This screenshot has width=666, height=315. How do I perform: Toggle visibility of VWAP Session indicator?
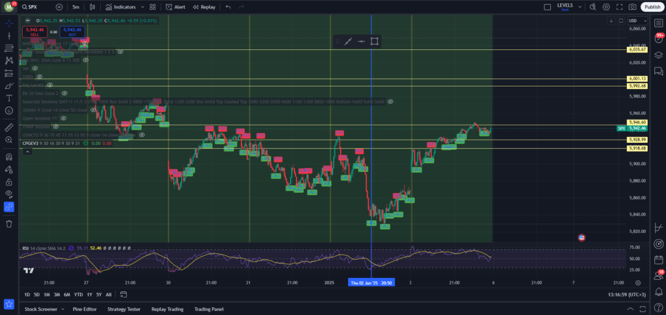coord(56,127)
